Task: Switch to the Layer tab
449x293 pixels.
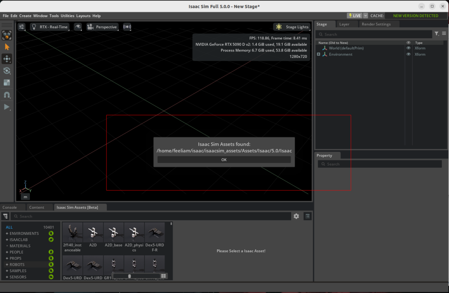Action: [344, 24]
